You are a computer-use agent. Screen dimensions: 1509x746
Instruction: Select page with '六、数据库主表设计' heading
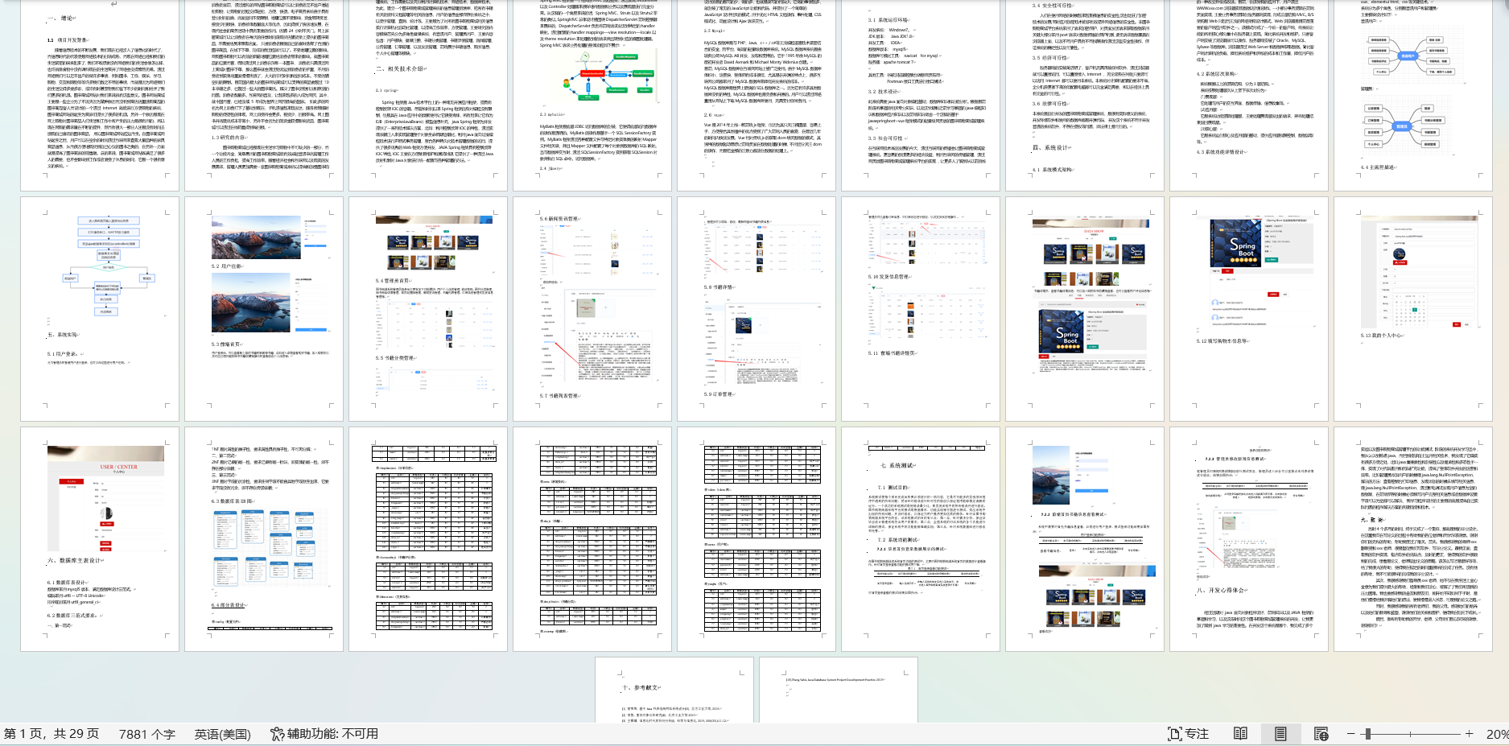click(100, 539)
